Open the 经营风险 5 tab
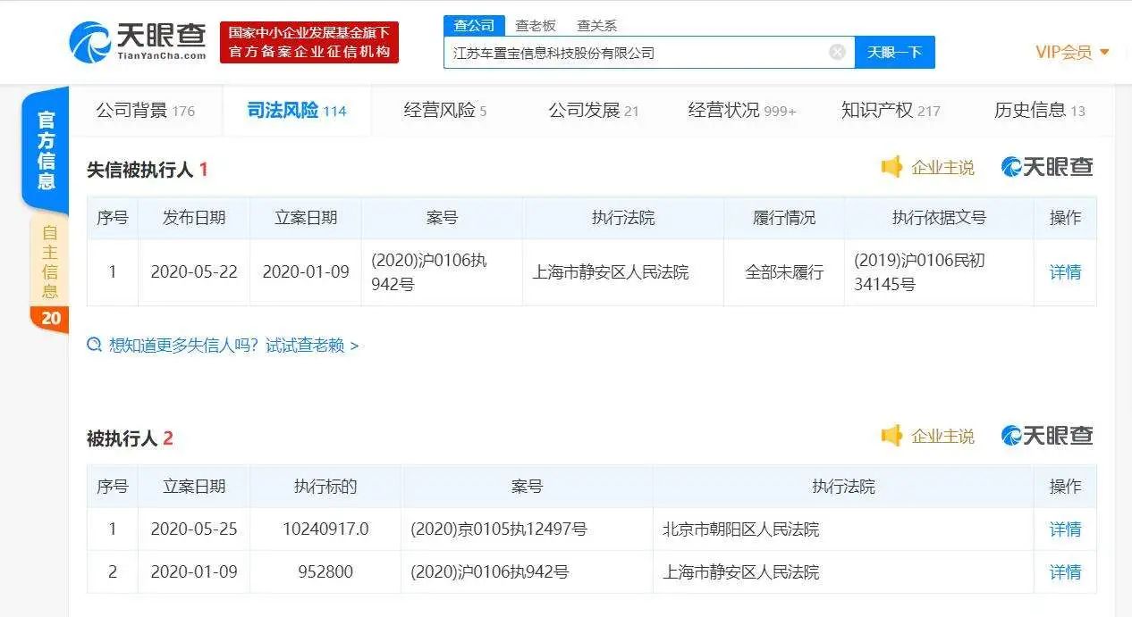 [x=444, y=111]
